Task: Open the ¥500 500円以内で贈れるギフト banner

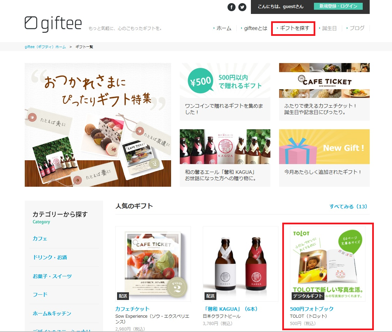Action: coord(225,81)
